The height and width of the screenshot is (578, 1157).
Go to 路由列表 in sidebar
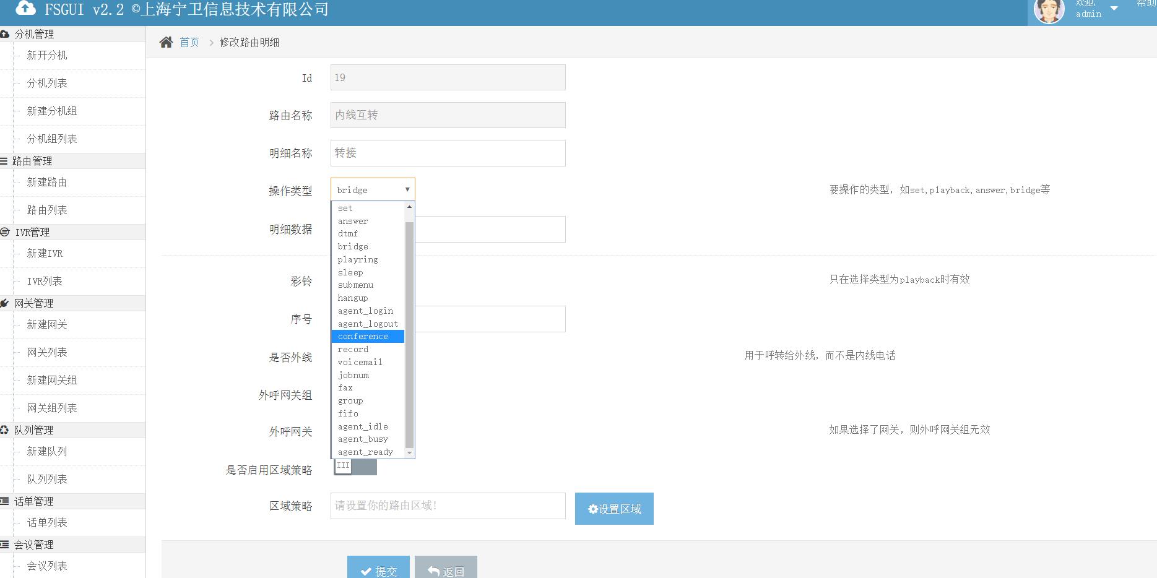(47, 210)
